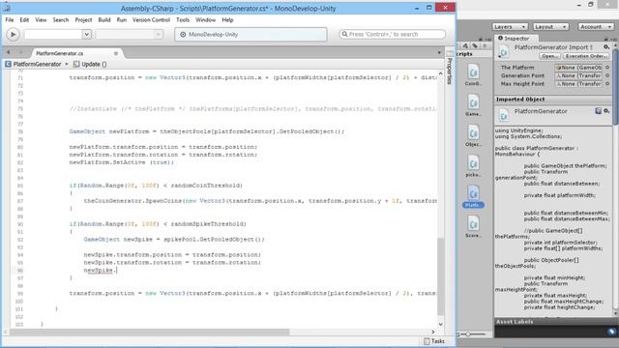Open object picker circle for Max Height Point
Screen dimensions: 619x348
point(607,84)
